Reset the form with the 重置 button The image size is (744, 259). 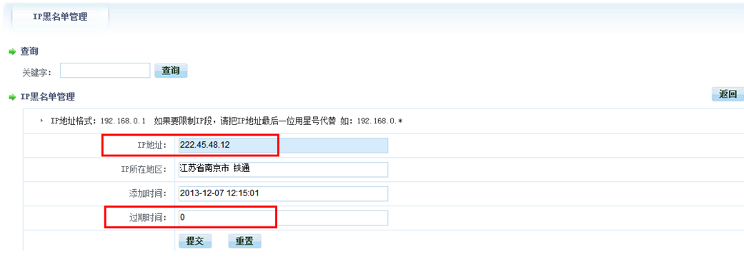pos(245,241)
